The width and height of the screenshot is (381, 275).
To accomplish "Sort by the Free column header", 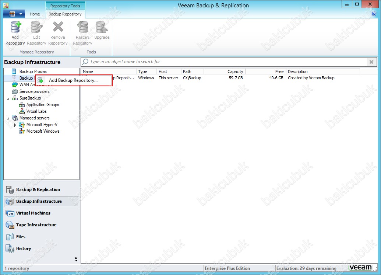I will (266, 71).
